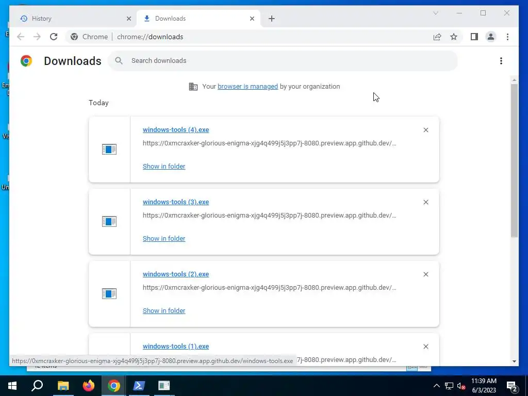Click the share this page icon

tap(437, 37)
